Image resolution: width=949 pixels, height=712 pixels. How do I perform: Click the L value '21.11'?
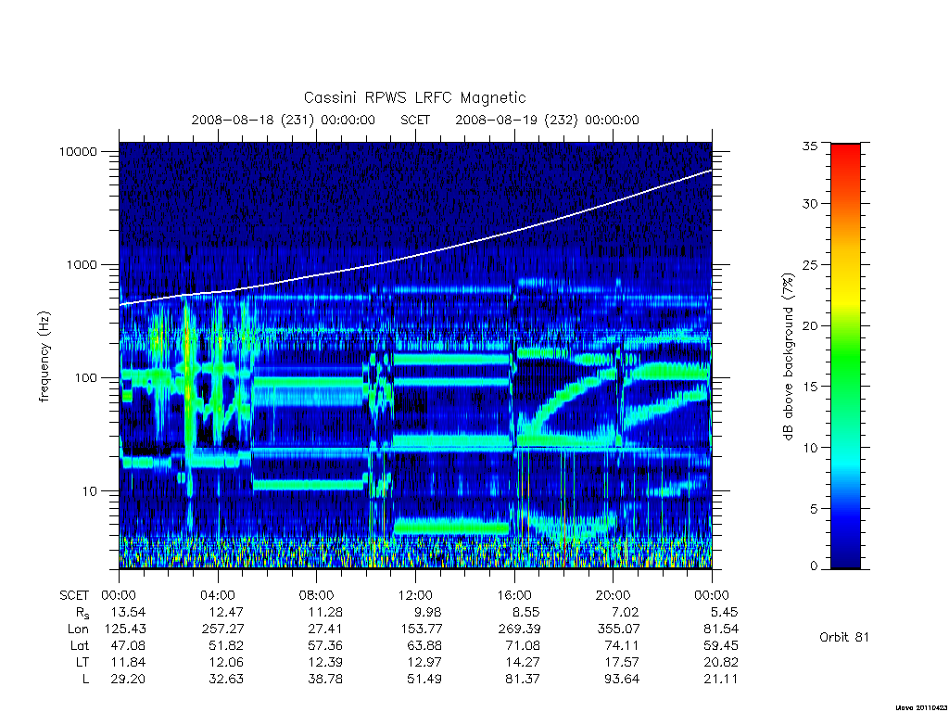tap(720, 679)
